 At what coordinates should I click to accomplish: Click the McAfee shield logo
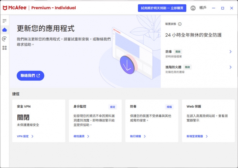click(5, 8)
